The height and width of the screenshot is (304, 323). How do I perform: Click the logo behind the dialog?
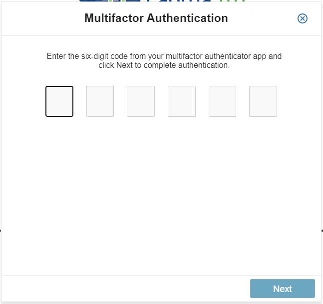162,1
